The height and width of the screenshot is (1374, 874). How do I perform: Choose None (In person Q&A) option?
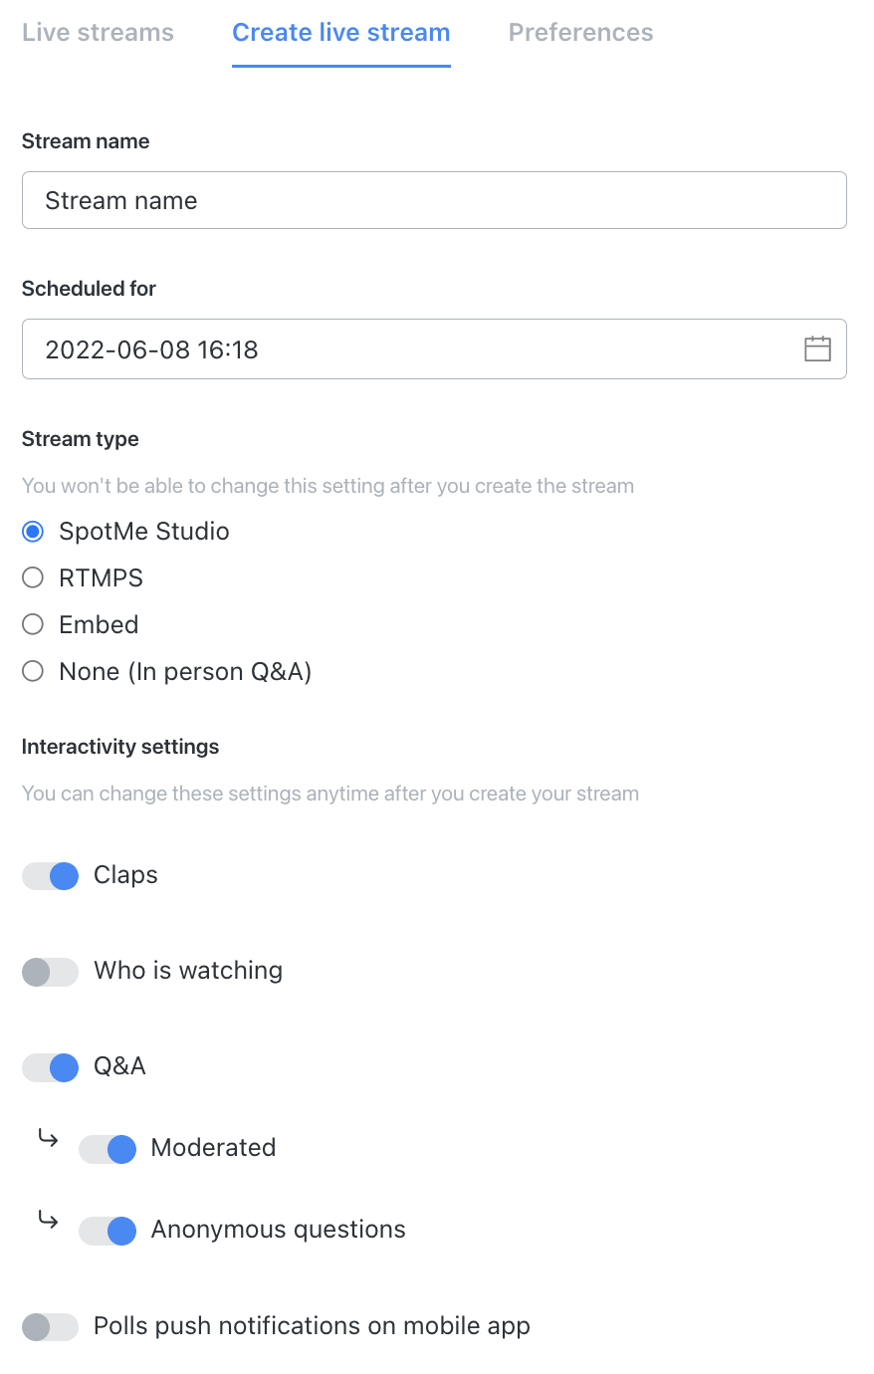(x=33, y=671)
